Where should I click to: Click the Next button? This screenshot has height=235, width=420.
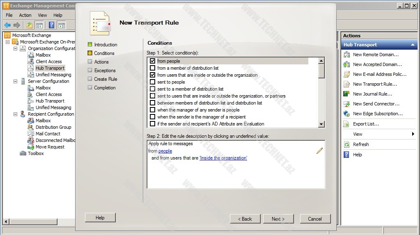[278, 219]
